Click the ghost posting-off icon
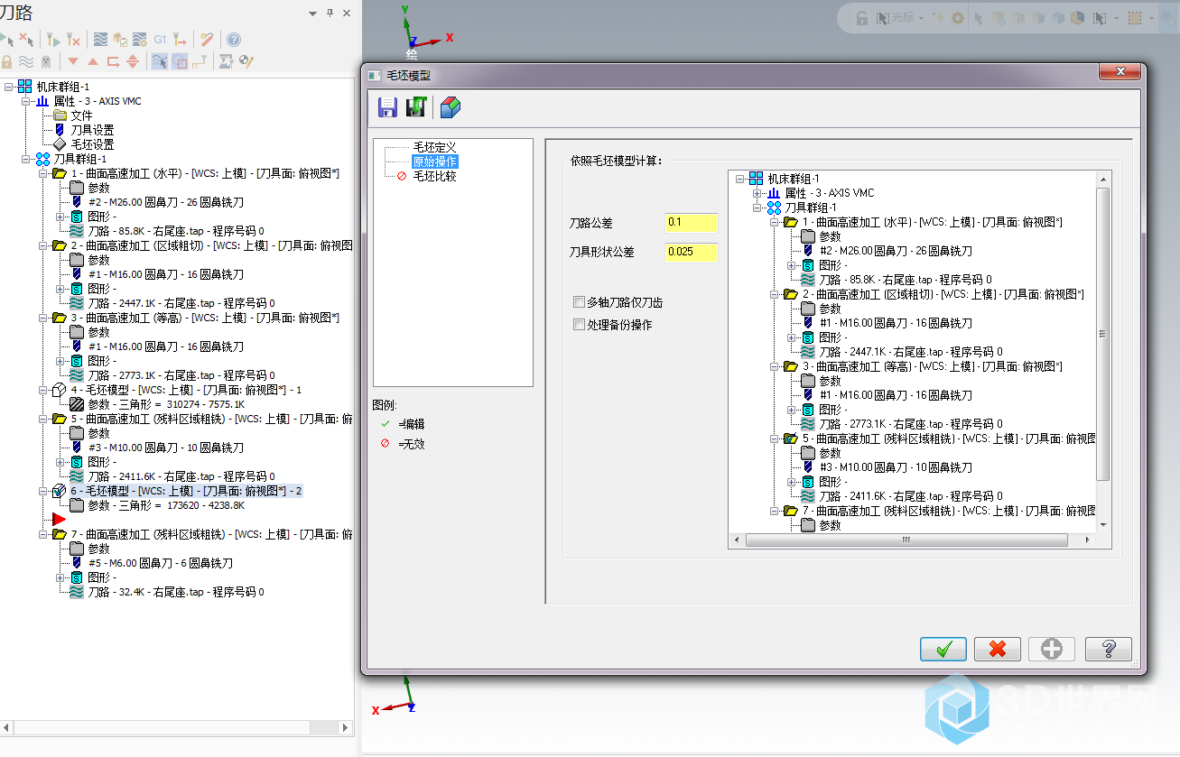This screenshot has height=757, width=1180. coord(46,61)
